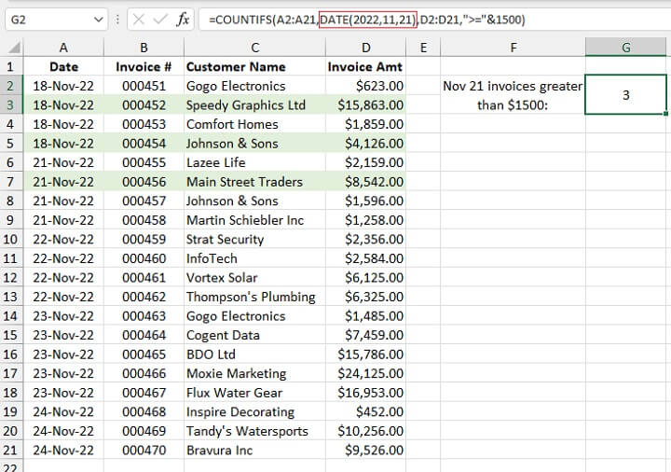The image size is (671, 472).
Task: Open the Name Box dropdown arrow
Action: [100, 20]
